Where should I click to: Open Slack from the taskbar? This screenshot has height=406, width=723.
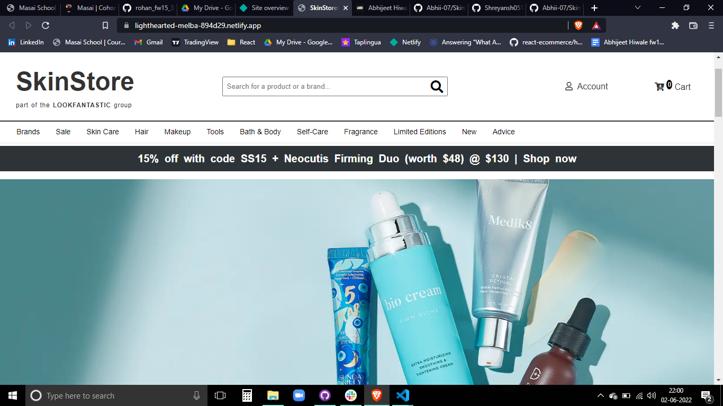click(351, 395)
